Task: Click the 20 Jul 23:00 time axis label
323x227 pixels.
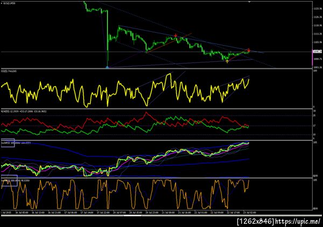Action: tap(151, 212)
